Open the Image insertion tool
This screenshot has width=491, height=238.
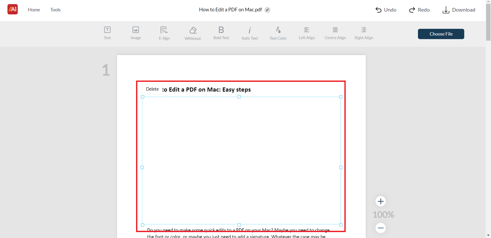click(x=136, y=33)
